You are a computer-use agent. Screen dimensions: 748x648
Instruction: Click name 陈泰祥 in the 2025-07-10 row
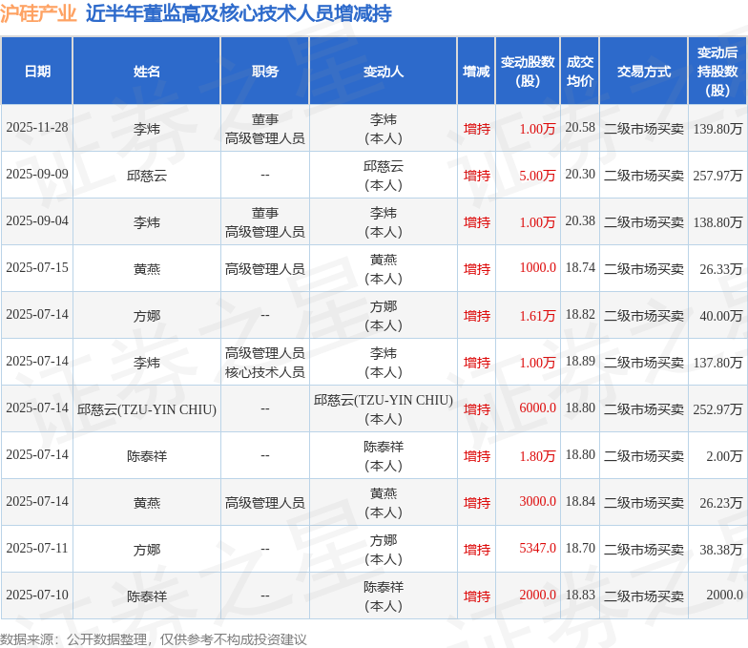coord(147,596)
